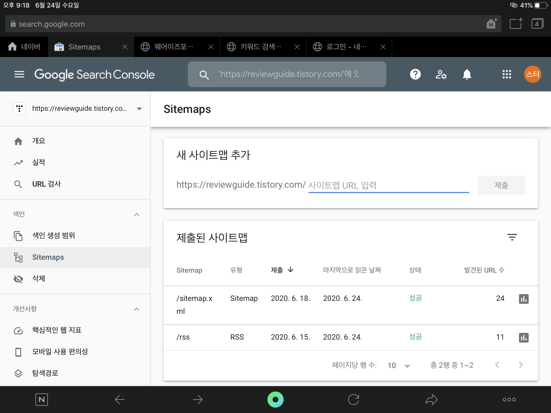Open 핵심적인 웹 지표 report

coord(75,330)
